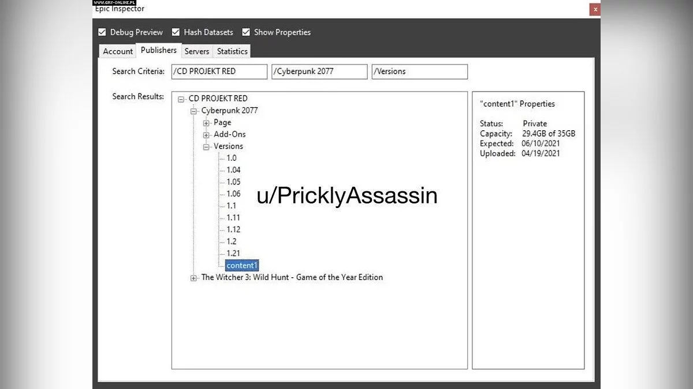Select version 1.0 in the tree
This screenshot has height=389, width=693.
tap(231, 158)
